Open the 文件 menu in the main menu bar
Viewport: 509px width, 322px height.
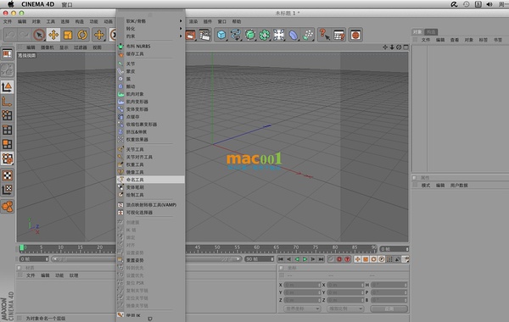click(7, 21)
